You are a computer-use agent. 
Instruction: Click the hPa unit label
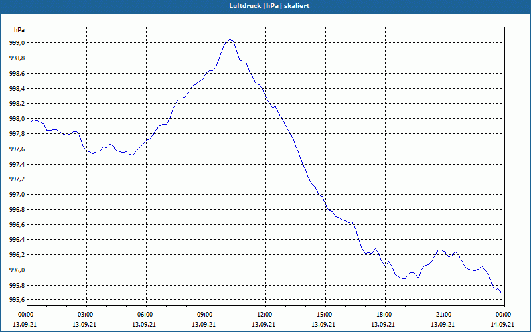coord(19,30)
